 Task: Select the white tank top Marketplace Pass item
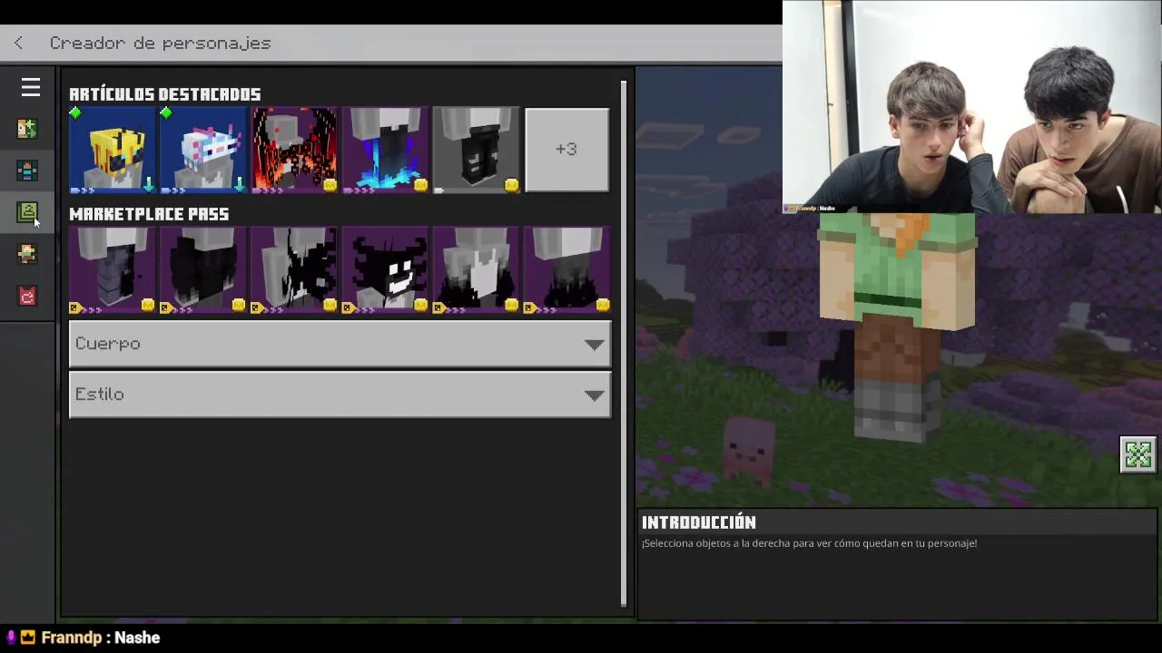click(x=476, y=270)
